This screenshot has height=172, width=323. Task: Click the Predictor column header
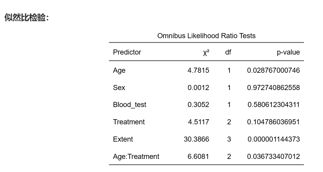[x=127, y=52]
